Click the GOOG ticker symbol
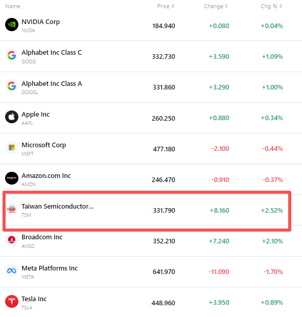302x317 pixels. click(29, 61)
